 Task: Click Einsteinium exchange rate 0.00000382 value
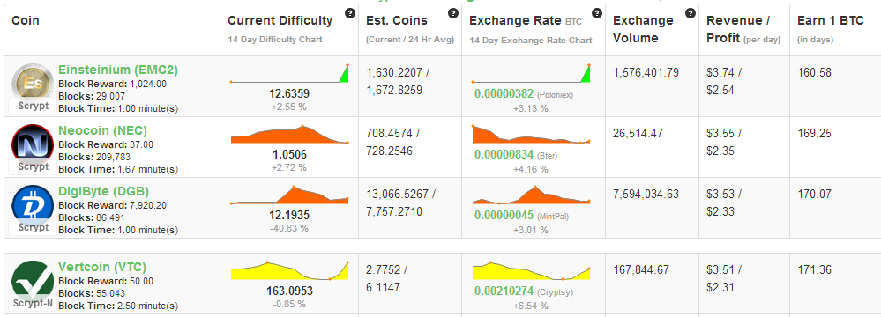pyautogui.click(x=504, y=94)
